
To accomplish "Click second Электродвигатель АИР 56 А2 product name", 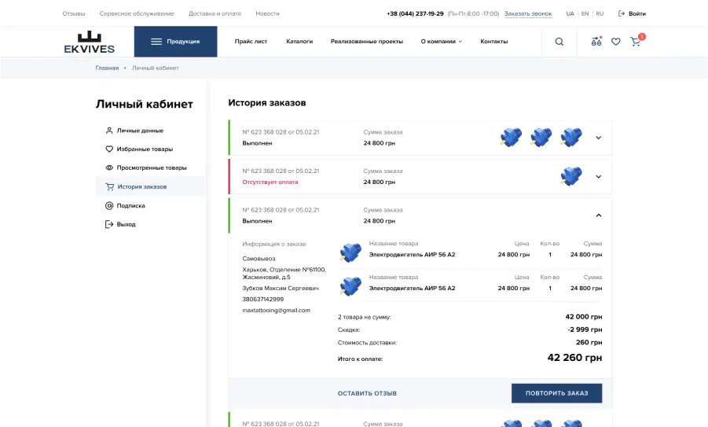I will (412, 288).
